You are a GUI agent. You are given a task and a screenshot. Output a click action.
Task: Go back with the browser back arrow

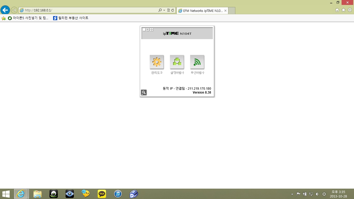click(x=5, y=10)
